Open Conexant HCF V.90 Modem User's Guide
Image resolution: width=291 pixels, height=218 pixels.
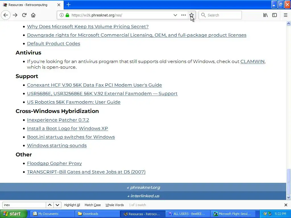click(94, 85)
